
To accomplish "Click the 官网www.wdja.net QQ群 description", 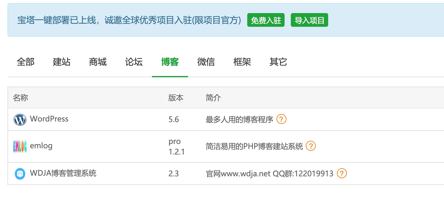I will [270, 174].
